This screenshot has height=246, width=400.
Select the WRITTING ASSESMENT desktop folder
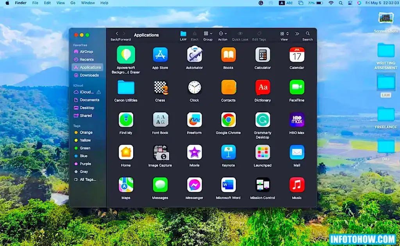(x=386, y=57)
